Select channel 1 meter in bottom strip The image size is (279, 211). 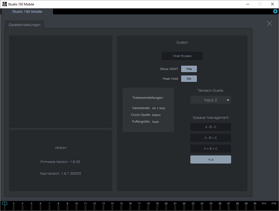coord(5,205)
